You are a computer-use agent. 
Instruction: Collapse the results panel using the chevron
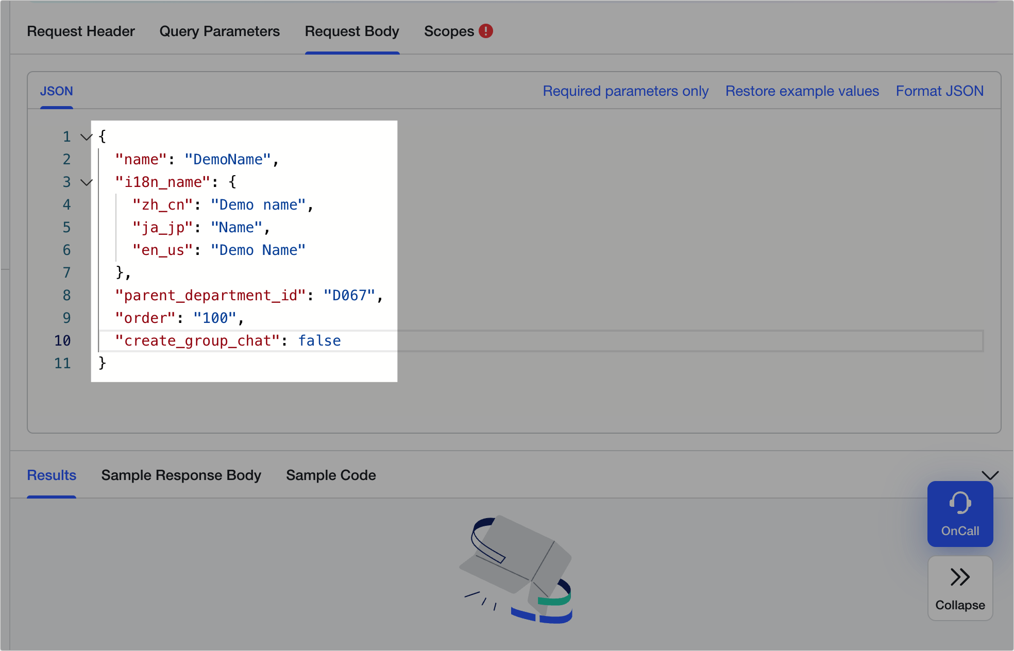(990, 475)
